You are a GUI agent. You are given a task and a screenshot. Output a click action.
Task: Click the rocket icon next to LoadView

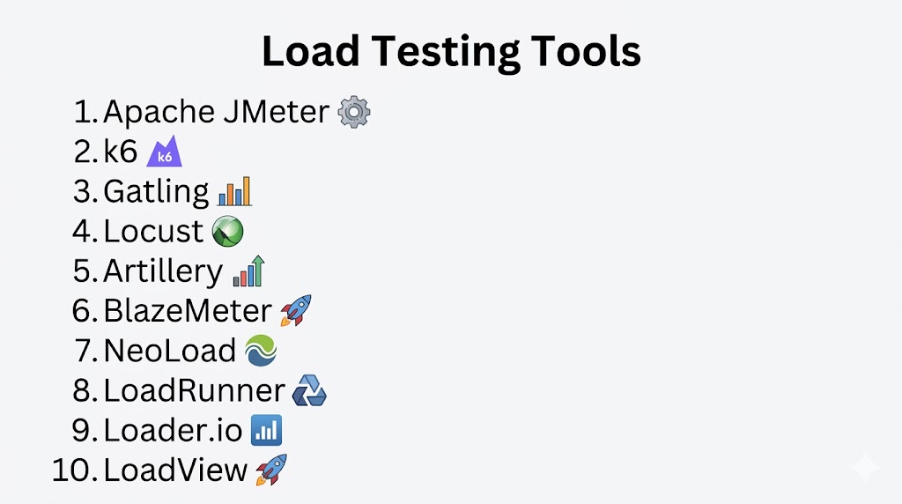point(271,470)
